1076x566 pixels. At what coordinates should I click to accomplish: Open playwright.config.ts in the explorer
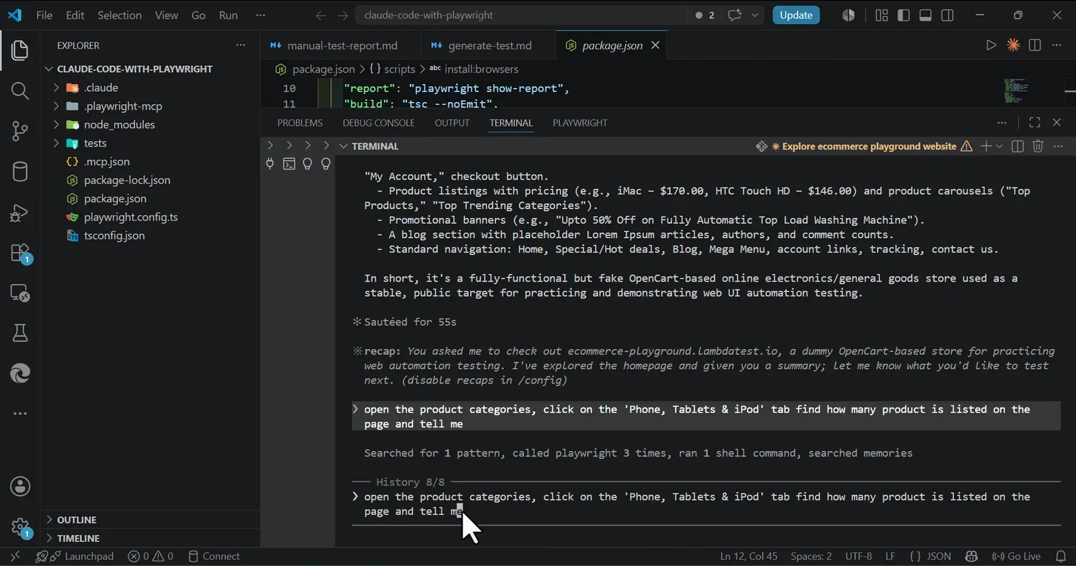[130, 217]
